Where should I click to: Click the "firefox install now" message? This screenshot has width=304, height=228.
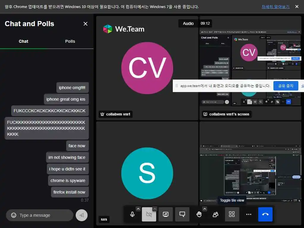[x=70, y=192]
